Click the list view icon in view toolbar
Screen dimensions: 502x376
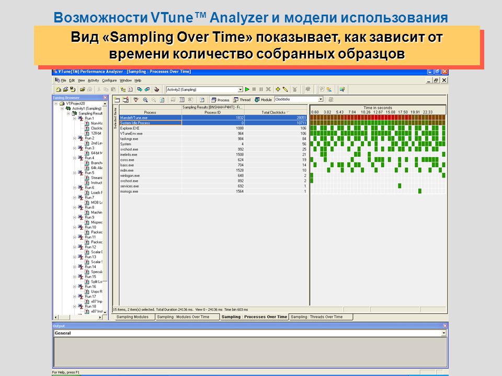point(182,100)
